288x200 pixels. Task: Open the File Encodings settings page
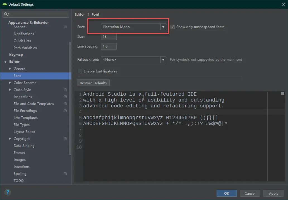click(25, 111)
